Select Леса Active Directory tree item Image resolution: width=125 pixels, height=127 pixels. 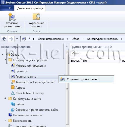(30, 93)
